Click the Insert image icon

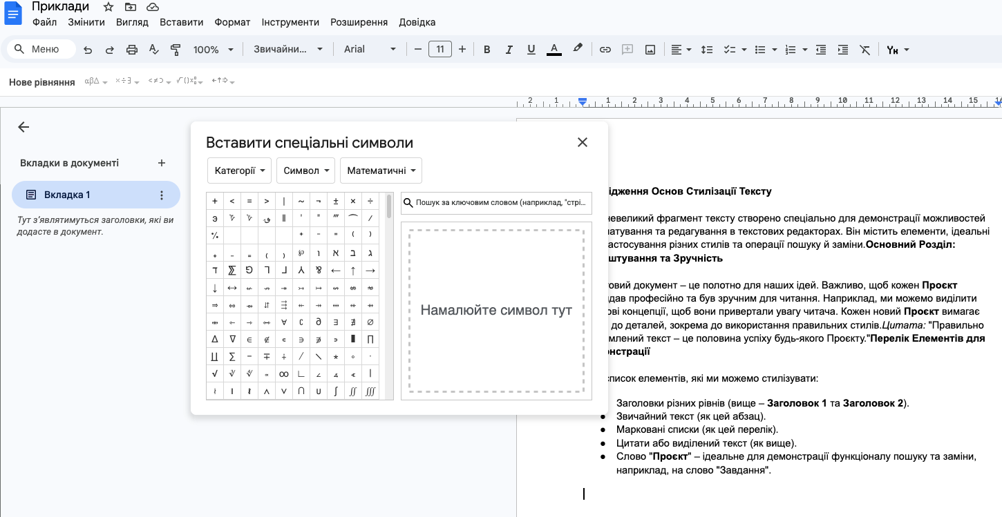(650, 50)
